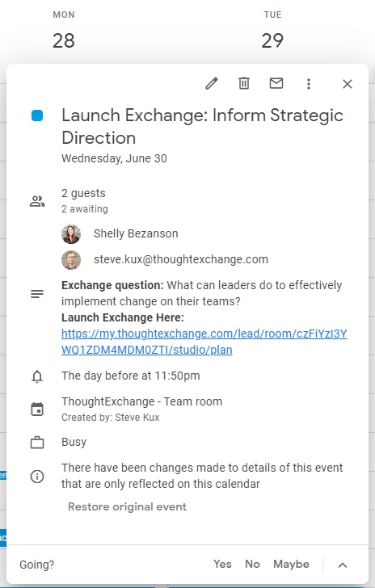Click the pencil edit event icon
375x588 pixels.
pyautogui.click(x=212, y=83)
